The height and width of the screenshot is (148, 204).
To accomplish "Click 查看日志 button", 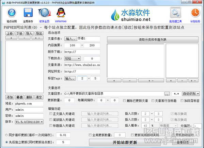I will coord(183,142).
